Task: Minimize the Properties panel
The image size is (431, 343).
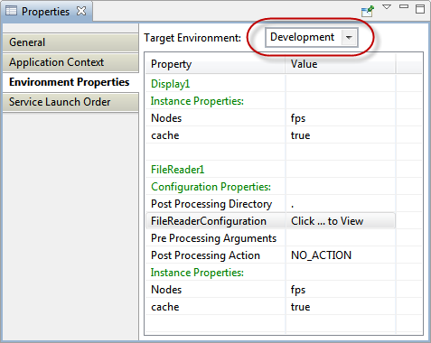Action: pyautogui.click(x=404, y=6)
